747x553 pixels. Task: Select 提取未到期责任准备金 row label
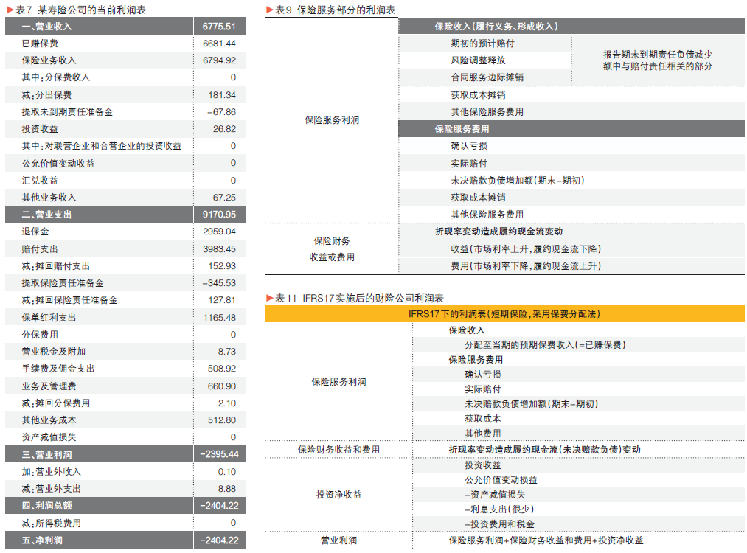(x=67, y=112)
